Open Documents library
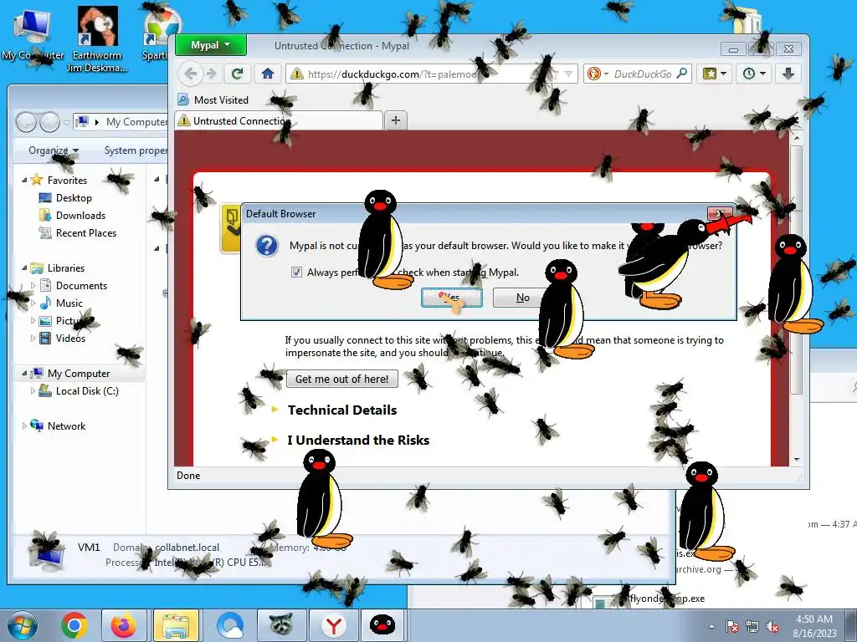 [x=81, y=286]
